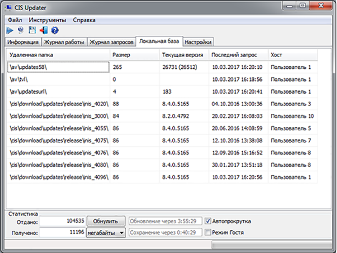Enable the Режим Гостя checkbox
The height and width of the screenshot is (253, 337).
[x=208, y=233]
